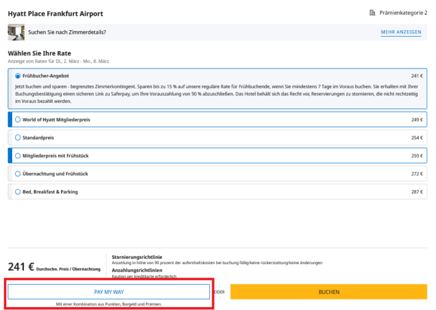
Task: Click the Frühbucher offer description paragraph
Action: pos(217,94)
